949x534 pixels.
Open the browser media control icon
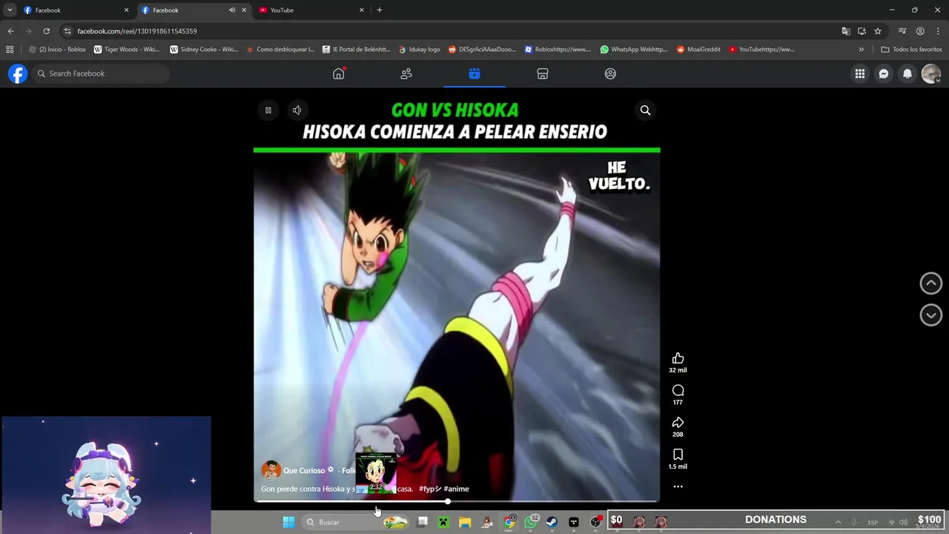point(902,31)
